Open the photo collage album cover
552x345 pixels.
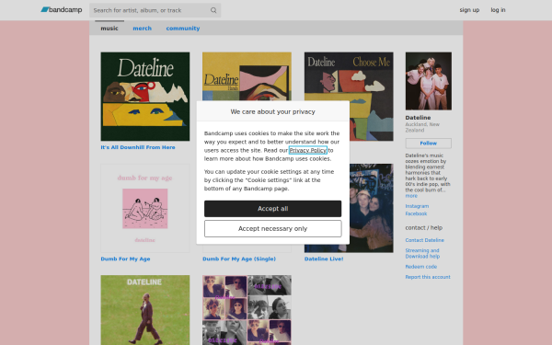[x=247, y=310]
